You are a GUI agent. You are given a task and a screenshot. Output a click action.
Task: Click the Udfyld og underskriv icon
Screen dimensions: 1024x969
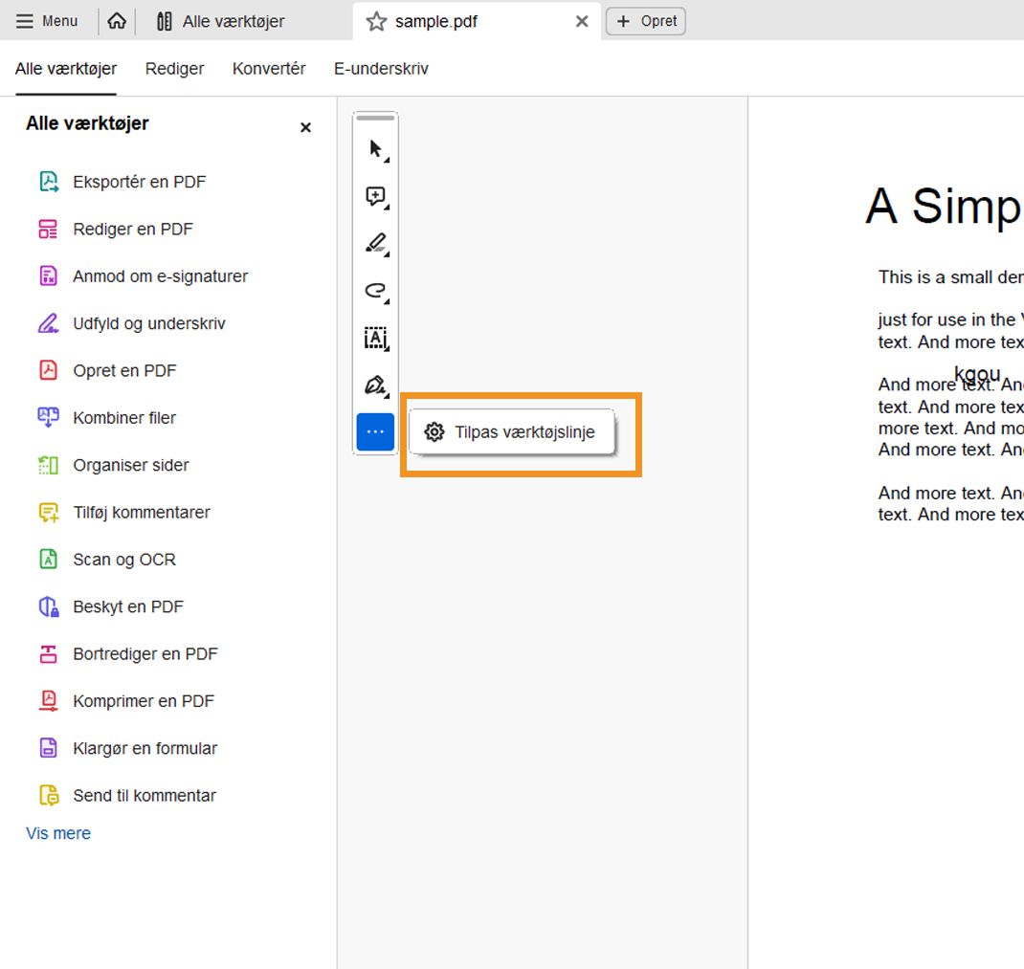click(48, 323)
